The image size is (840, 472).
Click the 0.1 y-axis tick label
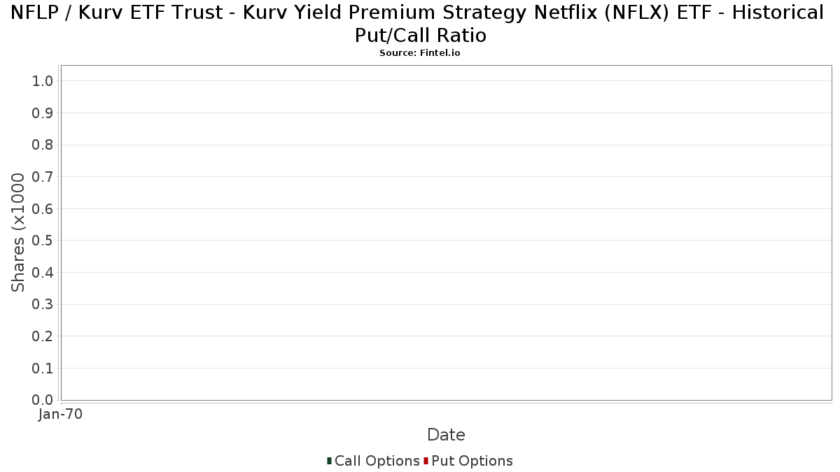click(43, 368)
